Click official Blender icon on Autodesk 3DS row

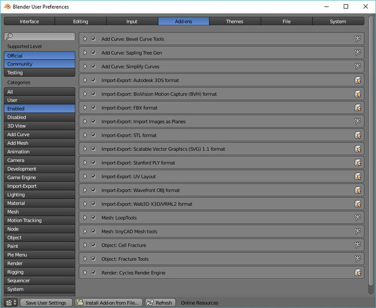tap(358, 80)
